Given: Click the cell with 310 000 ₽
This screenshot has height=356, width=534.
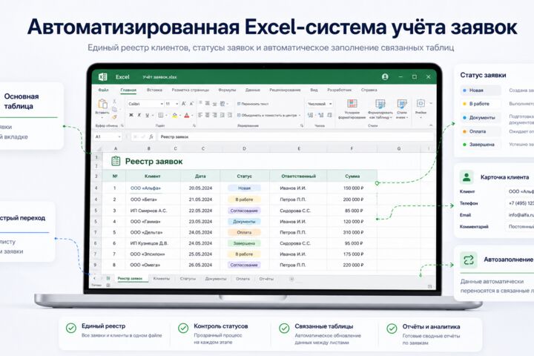Looking at the screenshot, I should click(x=352, y=232).
